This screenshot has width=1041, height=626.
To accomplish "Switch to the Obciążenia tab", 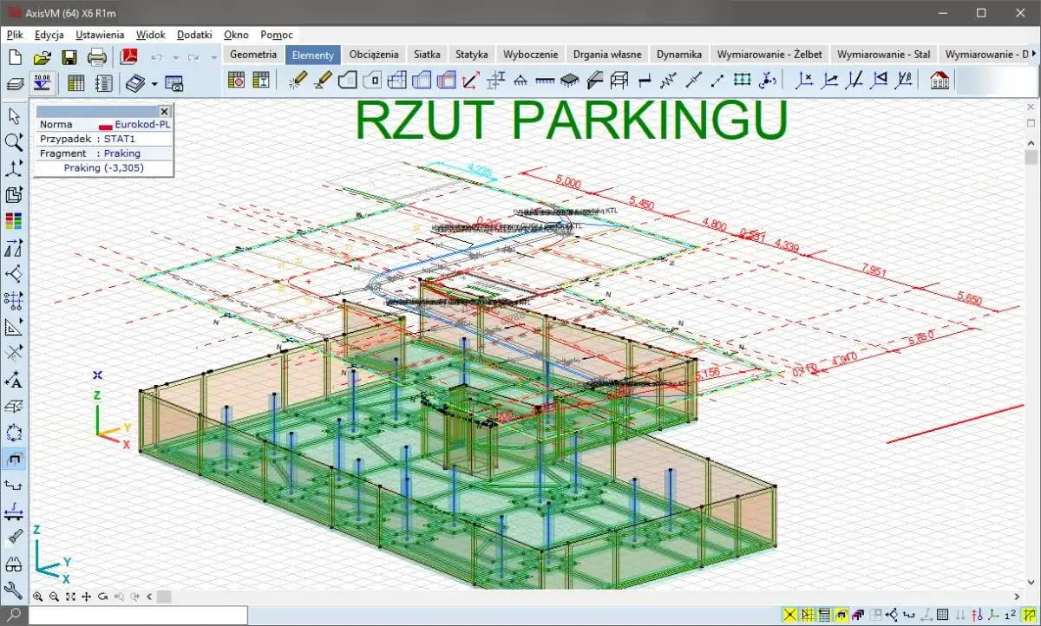I will (374, 54).
